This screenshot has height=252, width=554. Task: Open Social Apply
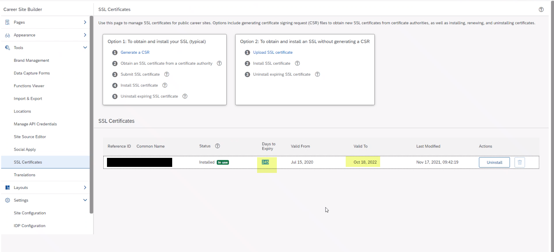click(25, 150)
